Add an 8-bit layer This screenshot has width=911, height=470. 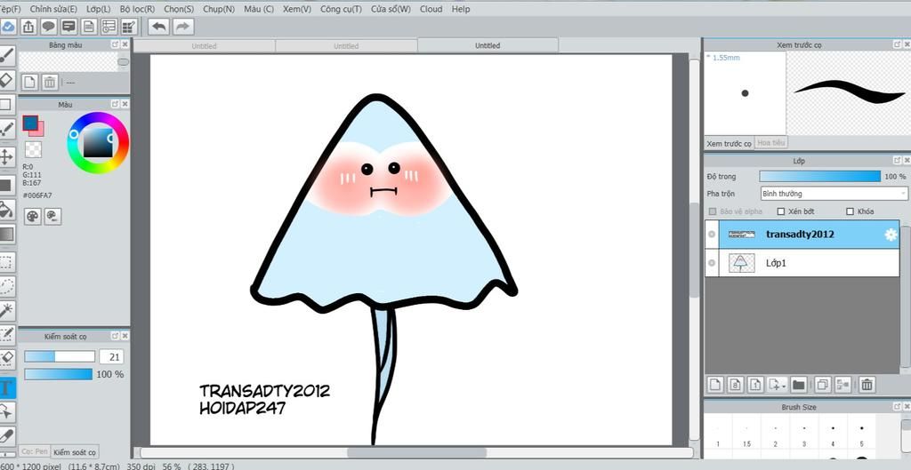click(x=736, y=384)
